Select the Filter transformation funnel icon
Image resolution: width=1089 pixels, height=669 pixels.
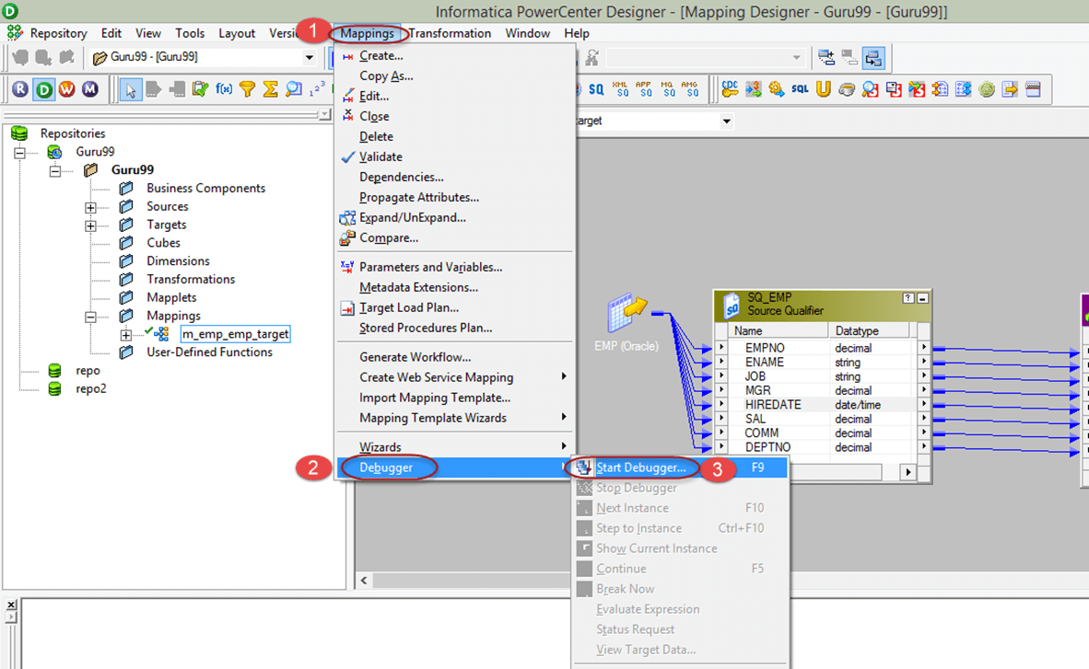point(247,89)
